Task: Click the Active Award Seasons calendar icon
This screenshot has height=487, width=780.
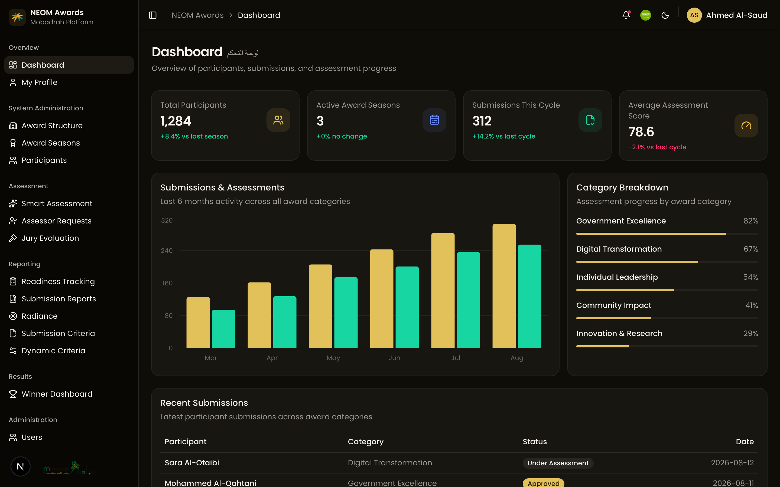Action: click(x=434, y=120)
